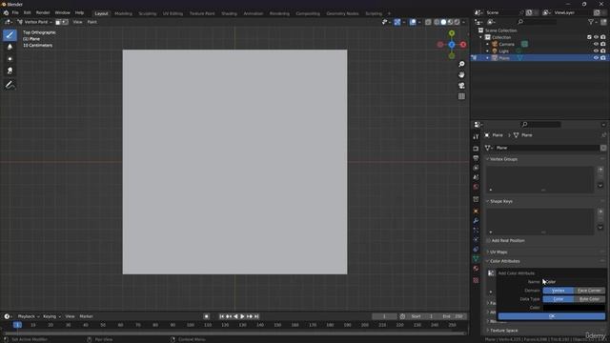The width and height of the screenshot is (610, 343).
Task: Open the Particles properties tab
Action: coord(476,231)
